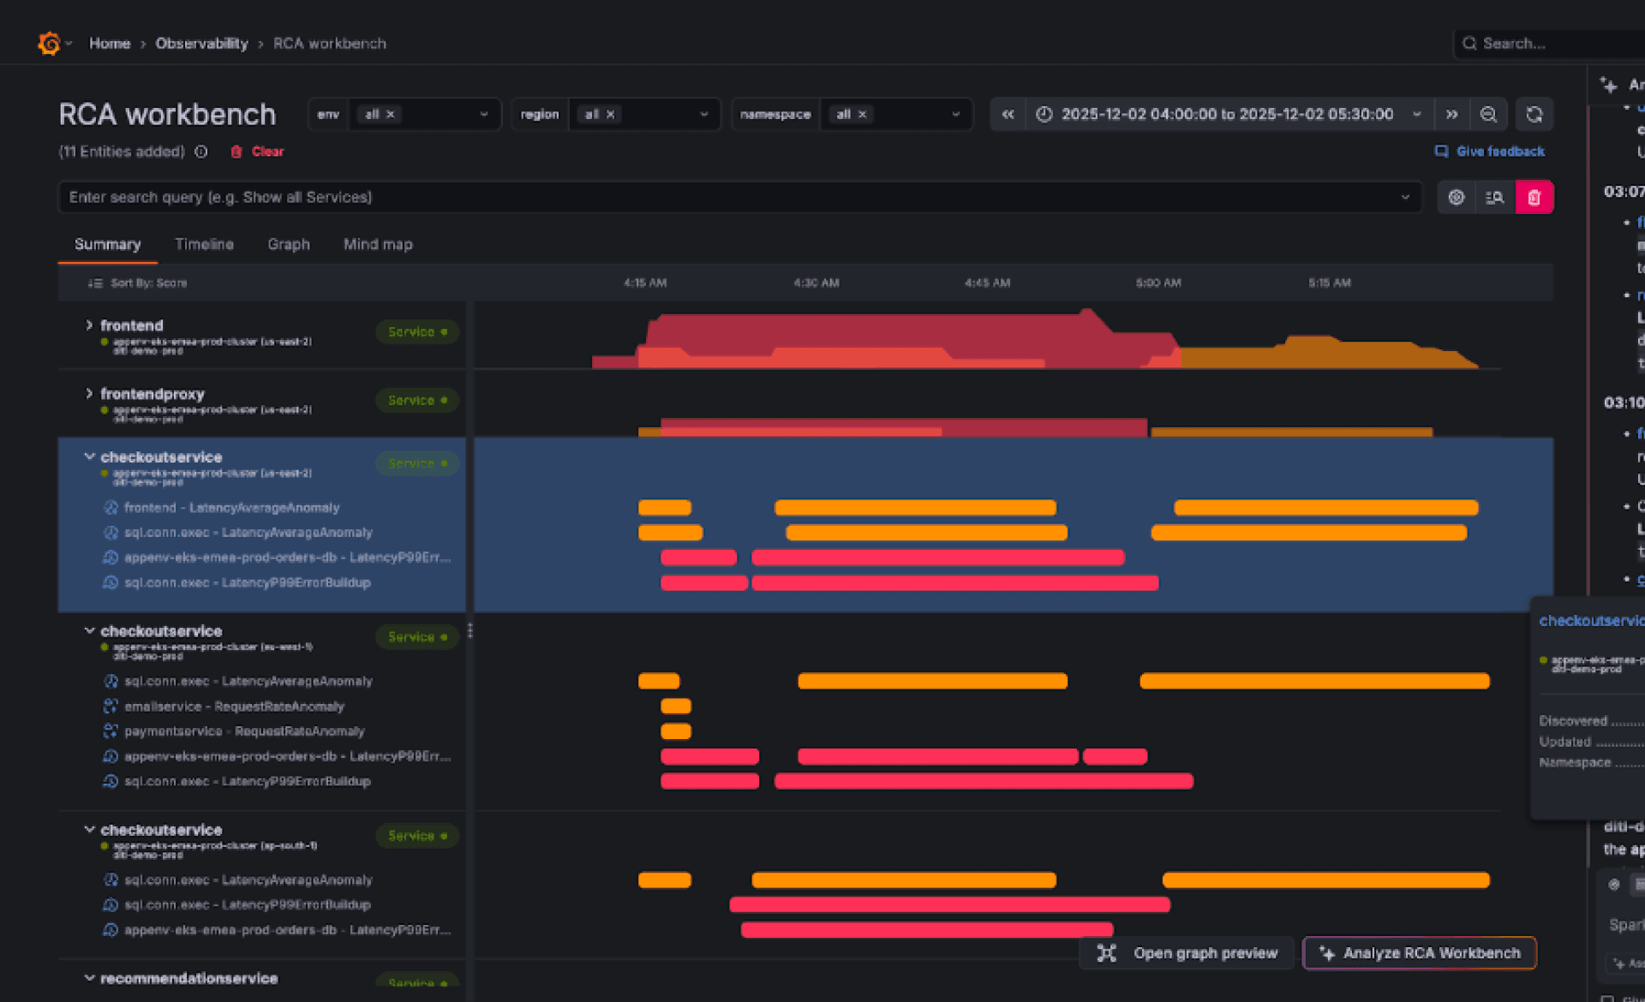Image resolution: width=1645 pixels, height=1002 pixels.
Task: Click the frontend LatencyAverageAnomaly icon
Action: click(x=111, y=507)
